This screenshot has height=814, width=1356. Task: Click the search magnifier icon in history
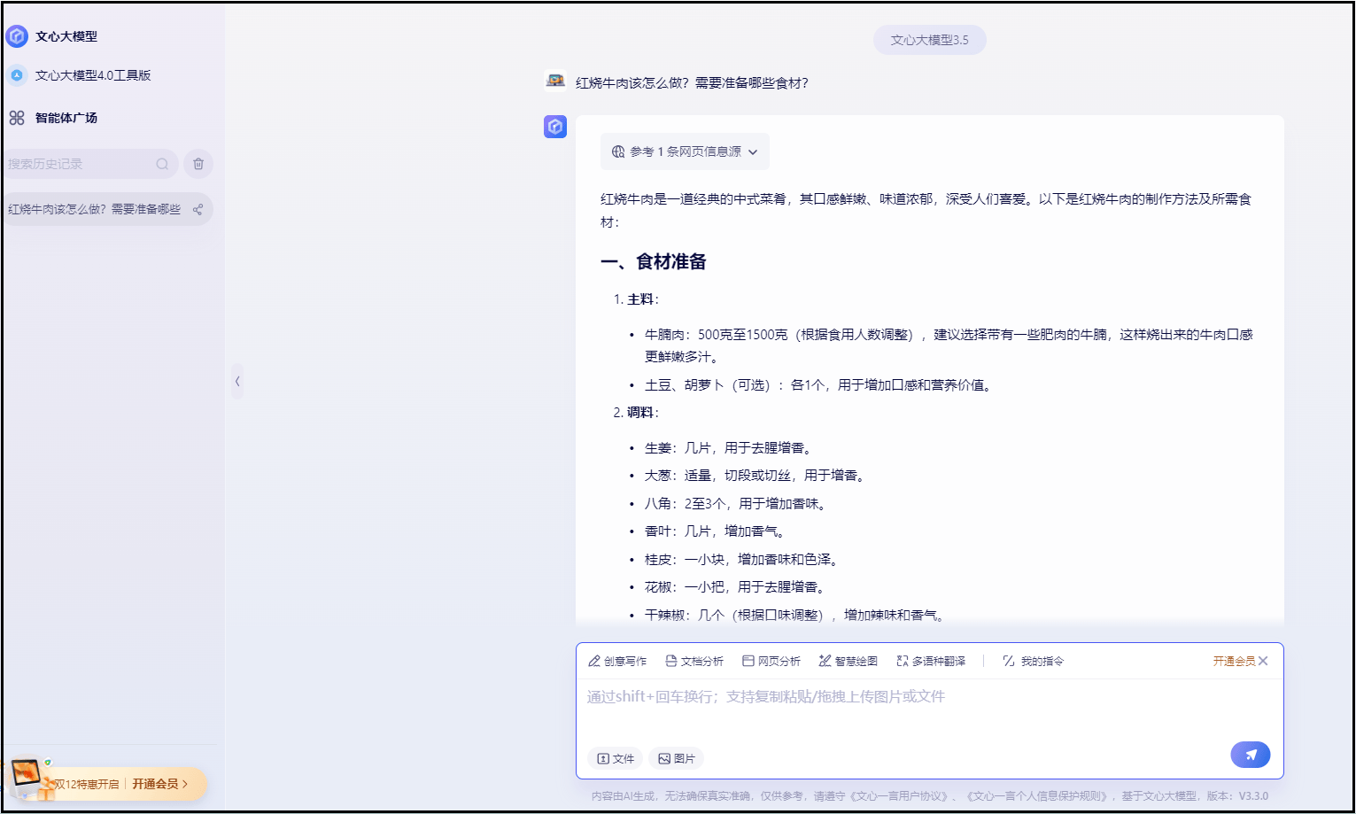coord(162,164)
